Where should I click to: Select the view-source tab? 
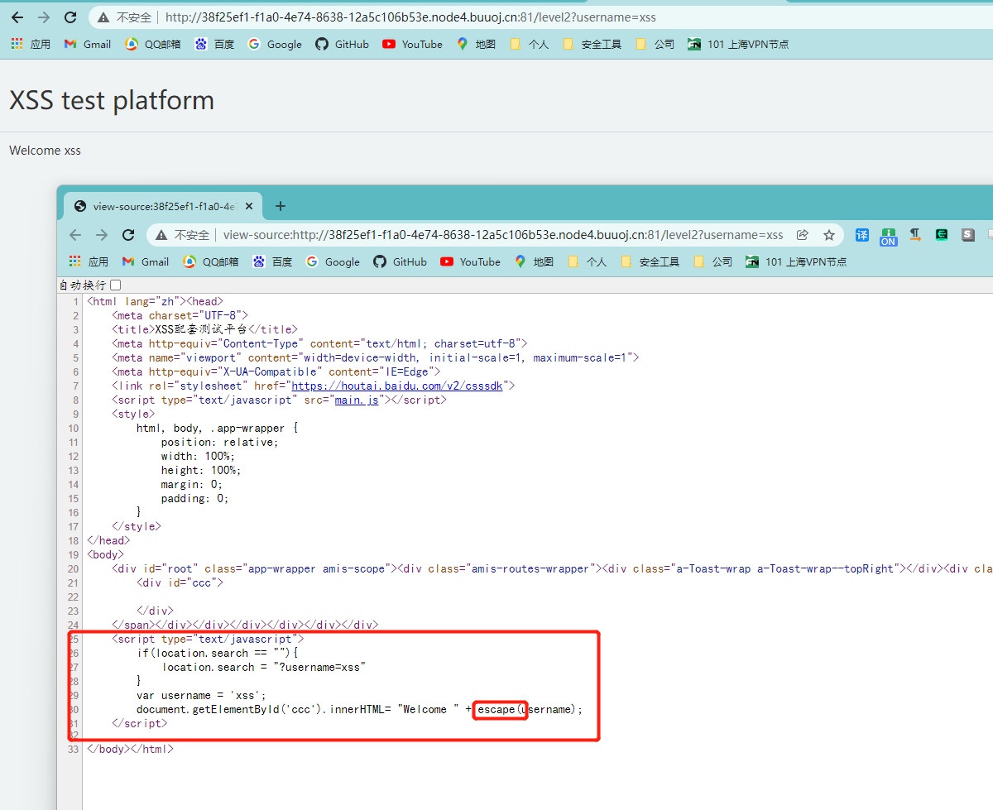coord(164,206)
